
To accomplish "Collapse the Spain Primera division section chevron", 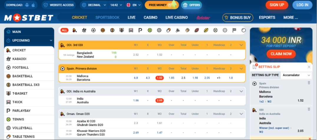I will (x=241, y=69).
